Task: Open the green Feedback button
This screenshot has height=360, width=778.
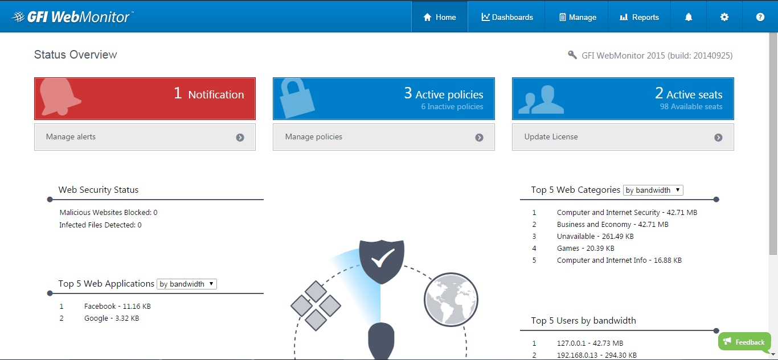Action: (x=744, y=342)
